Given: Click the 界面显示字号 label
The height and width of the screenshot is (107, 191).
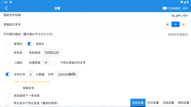Looking at the screenshot, I should pos(12,24).
